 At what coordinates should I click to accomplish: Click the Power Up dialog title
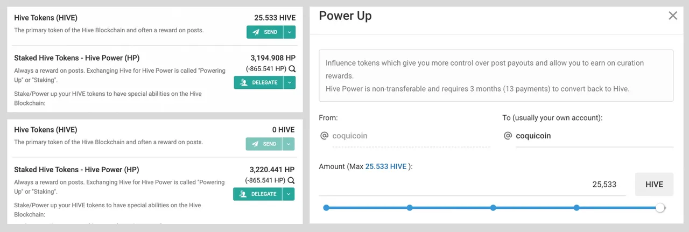[x=345, y=16]
